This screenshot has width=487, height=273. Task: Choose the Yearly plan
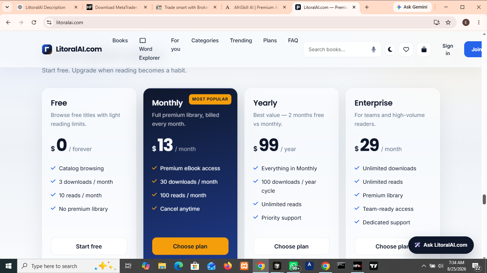pos(292,246)
